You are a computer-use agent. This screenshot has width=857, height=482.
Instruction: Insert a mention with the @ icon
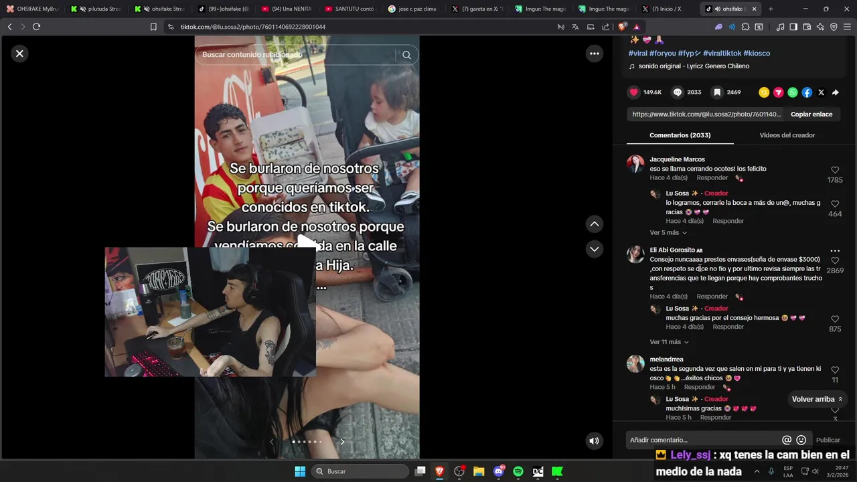[x=787, y=440]
